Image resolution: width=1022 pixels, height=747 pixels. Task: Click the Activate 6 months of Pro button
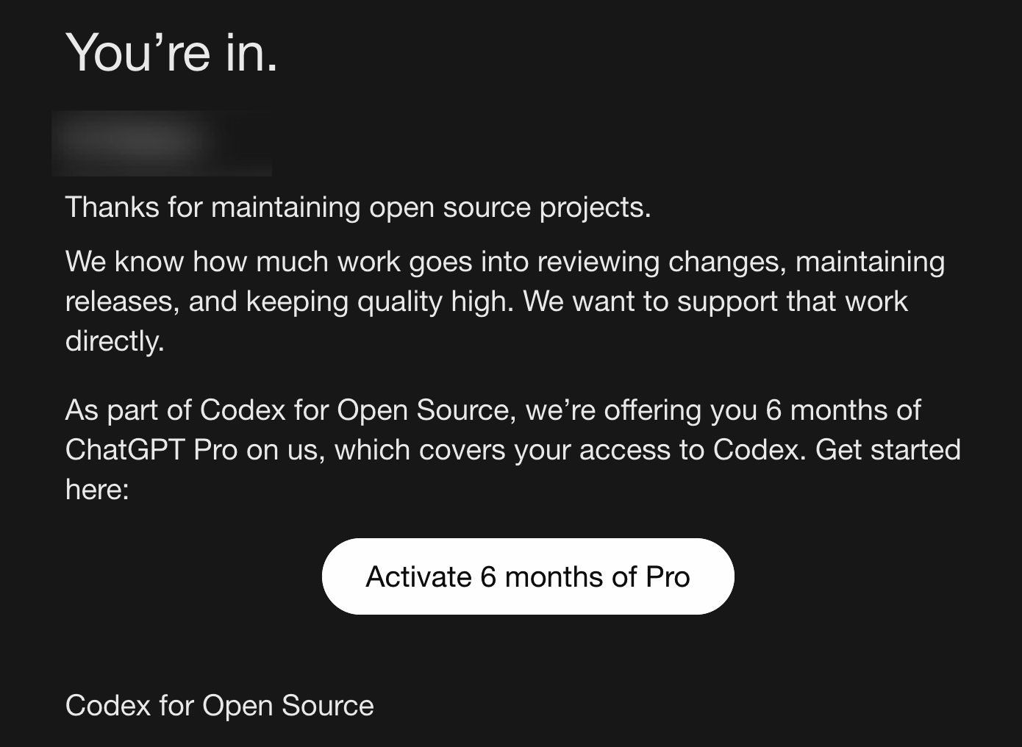(x=528, y=576)
